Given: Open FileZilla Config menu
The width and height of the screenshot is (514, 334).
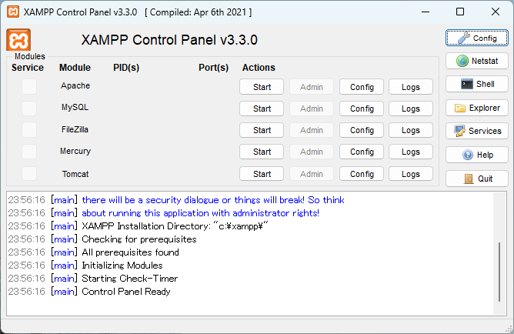Looking at the screenshot, I should tap(362, 130).
